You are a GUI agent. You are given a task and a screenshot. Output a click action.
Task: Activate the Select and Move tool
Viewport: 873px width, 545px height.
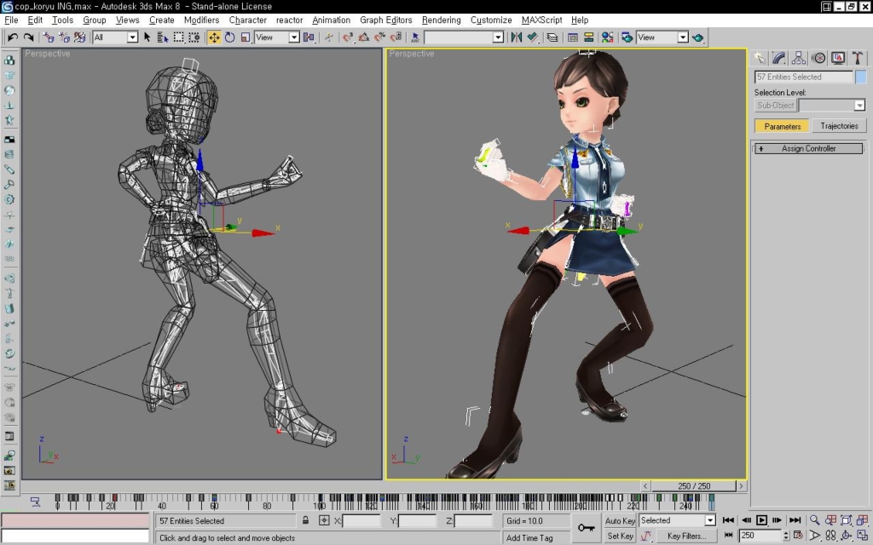214,37
